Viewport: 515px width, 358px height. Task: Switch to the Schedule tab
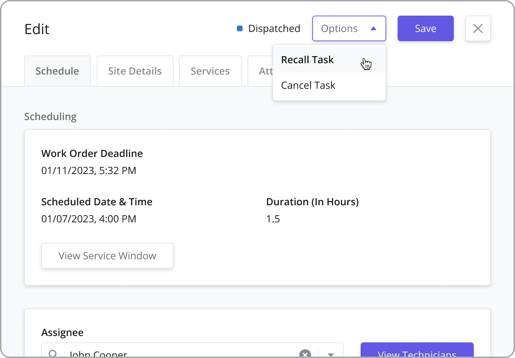coord(57,71)
